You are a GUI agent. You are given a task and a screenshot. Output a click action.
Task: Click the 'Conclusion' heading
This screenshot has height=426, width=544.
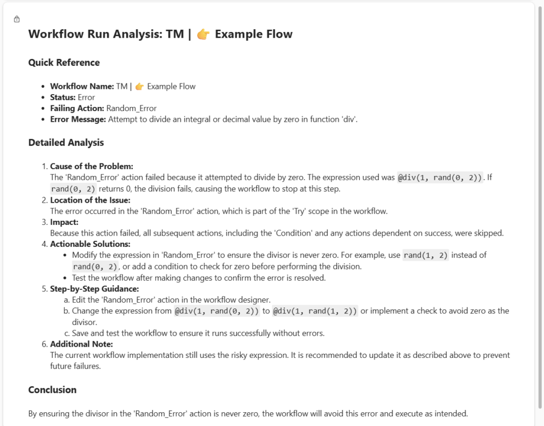pyautogui.click(x=52, y=390)
